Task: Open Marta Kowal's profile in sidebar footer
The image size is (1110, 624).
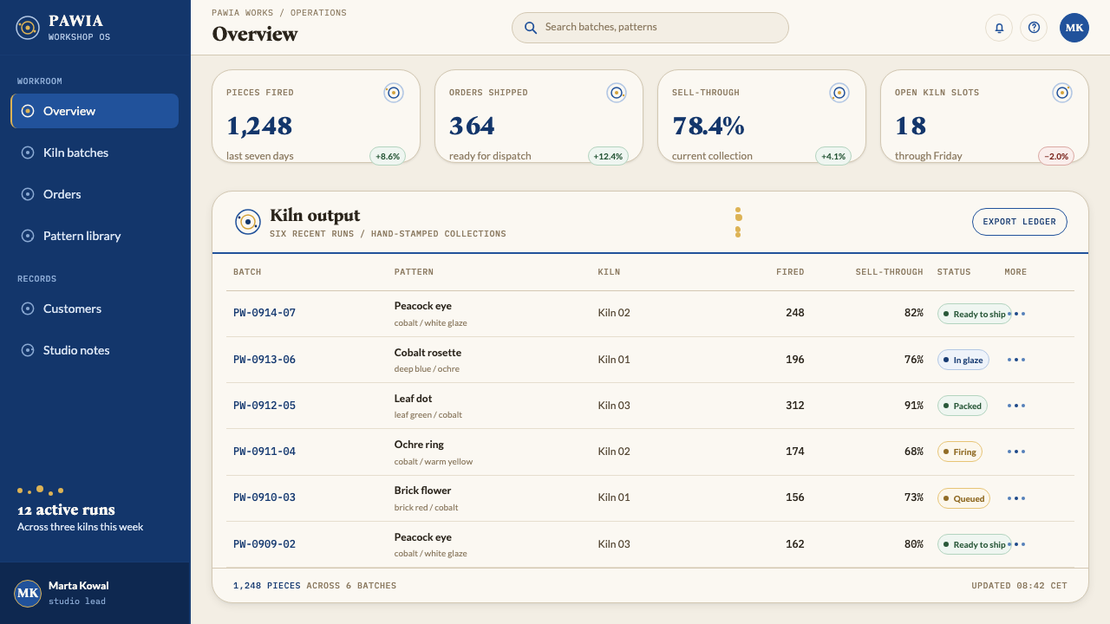Action: pos(95,593)
